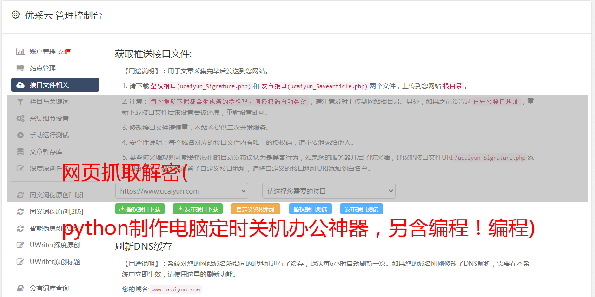Open UWriter深度原创 page

55,245
